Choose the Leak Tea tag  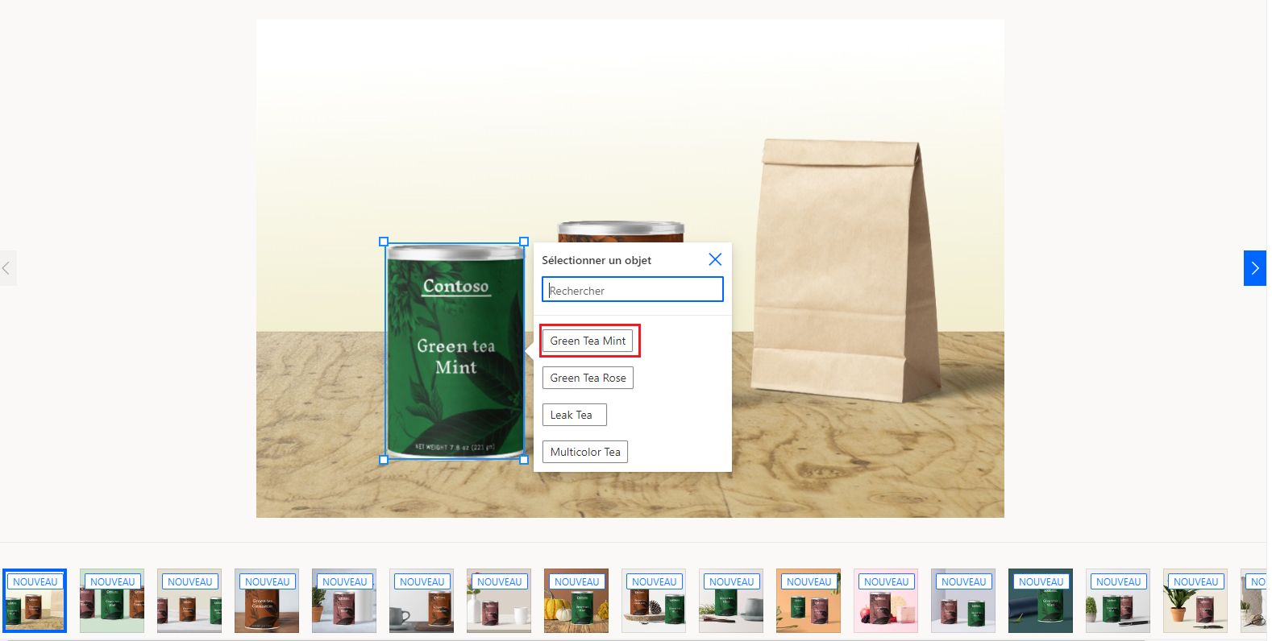click(574, 415)
